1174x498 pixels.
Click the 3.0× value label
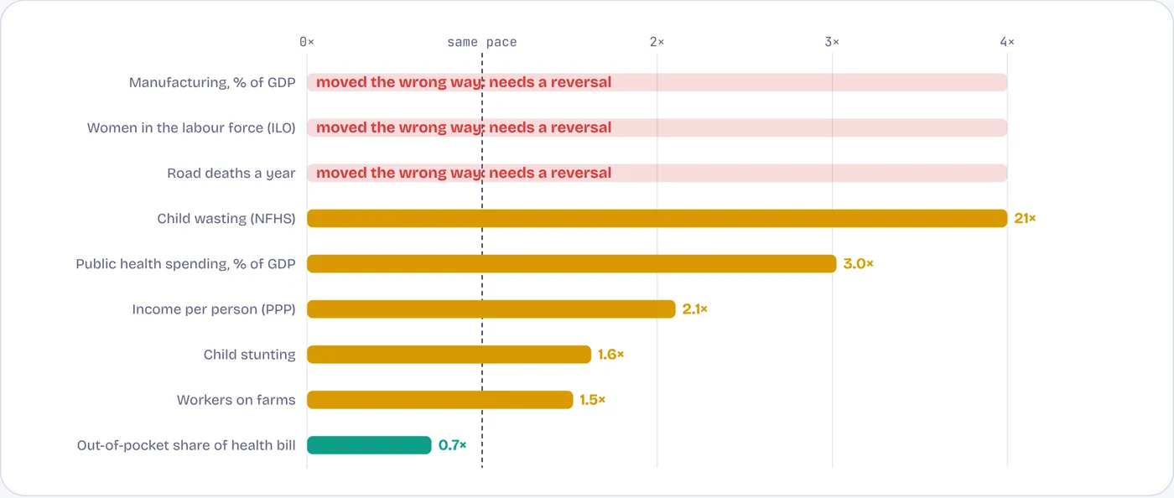point(858,263)
